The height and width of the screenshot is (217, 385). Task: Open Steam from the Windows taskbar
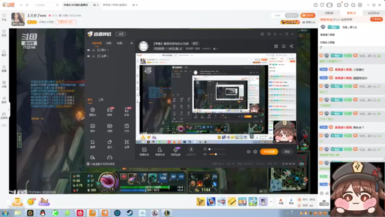point(129,213)
